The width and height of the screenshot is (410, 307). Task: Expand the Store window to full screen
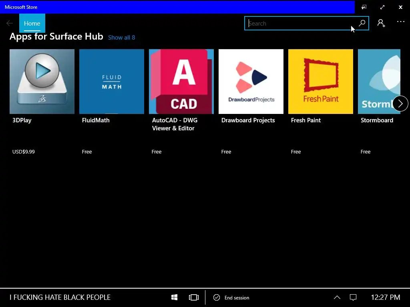click(382, 7)
